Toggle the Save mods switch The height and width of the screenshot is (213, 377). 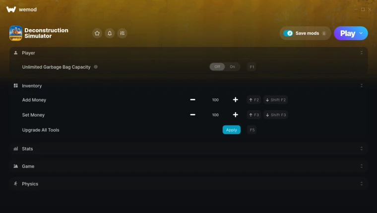[288, 33]
